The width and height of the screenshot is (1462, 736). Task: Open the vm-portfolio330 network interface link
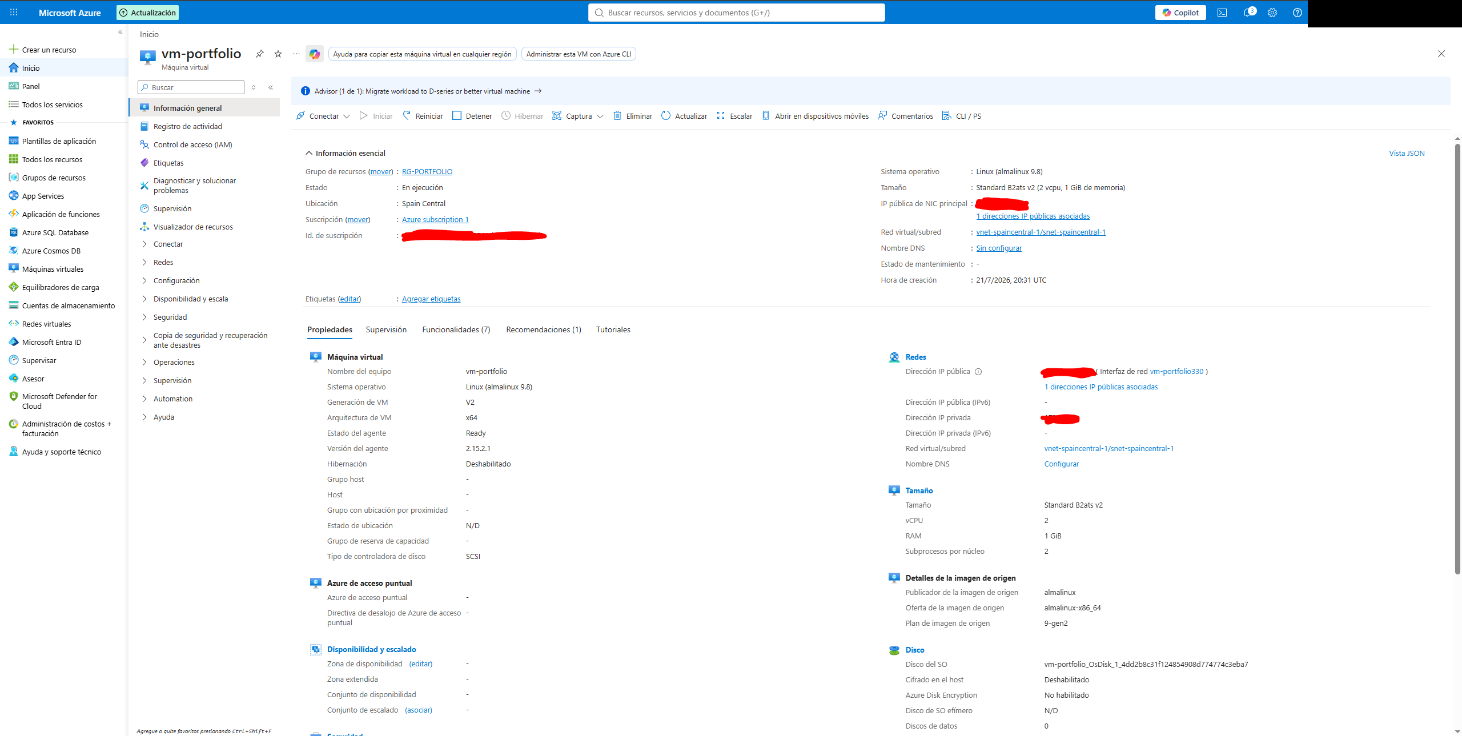1176,371
